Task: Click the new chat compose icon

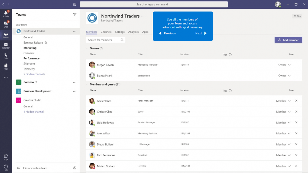Action: (x=75, y=4)
